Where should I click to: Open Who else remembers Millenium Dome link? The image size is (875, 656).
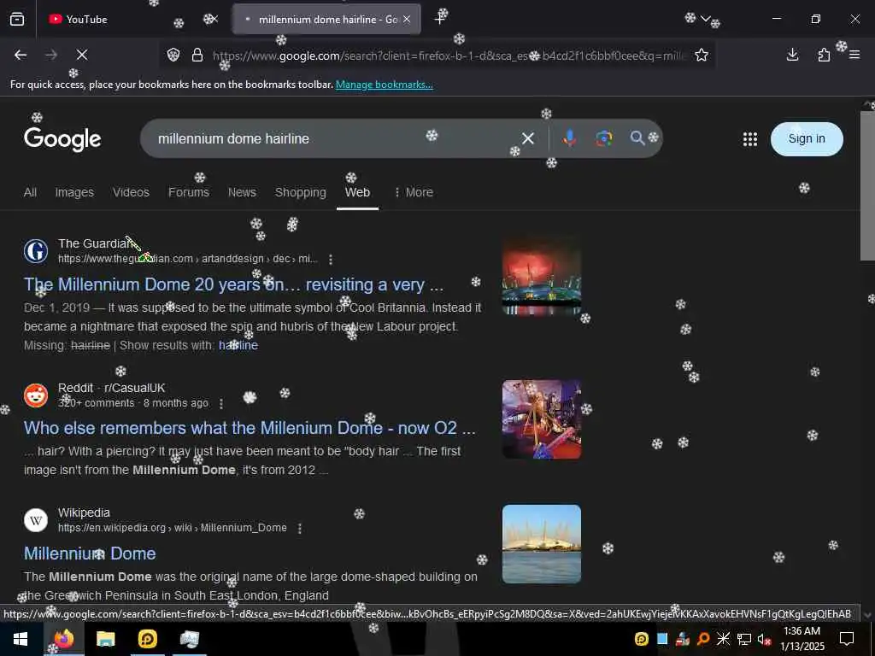click(x=250, y=428)
